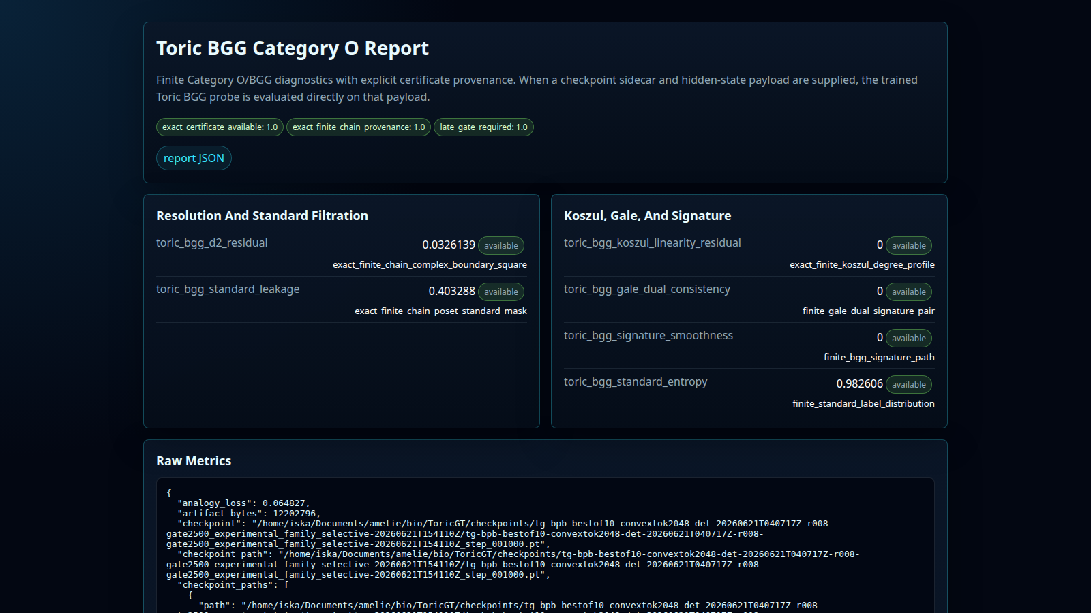Select the Toric BGG Category O Report heading
Viewport: 1091px width, 613px height.
pyautogui.click(x=293, y=48)
